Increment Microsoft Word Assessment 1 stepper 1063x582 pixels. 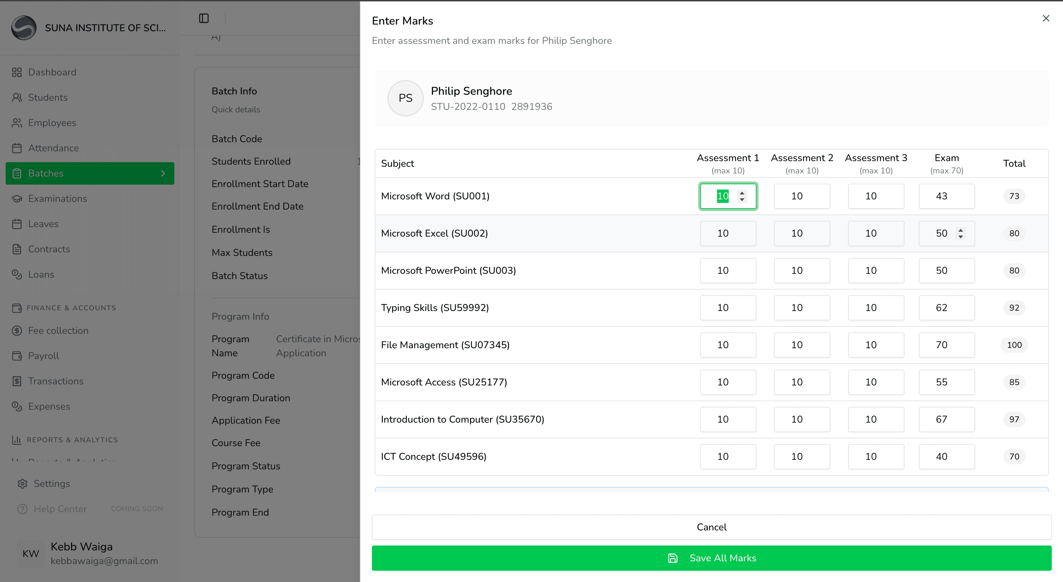pos(742,193)
